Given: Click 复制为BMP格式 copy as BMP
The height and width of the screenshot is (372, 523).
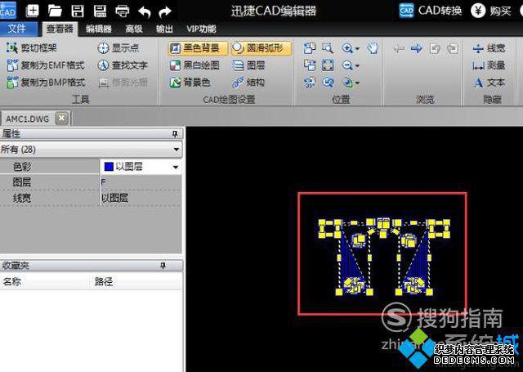Looking at the screenshot, I should 46,82.
